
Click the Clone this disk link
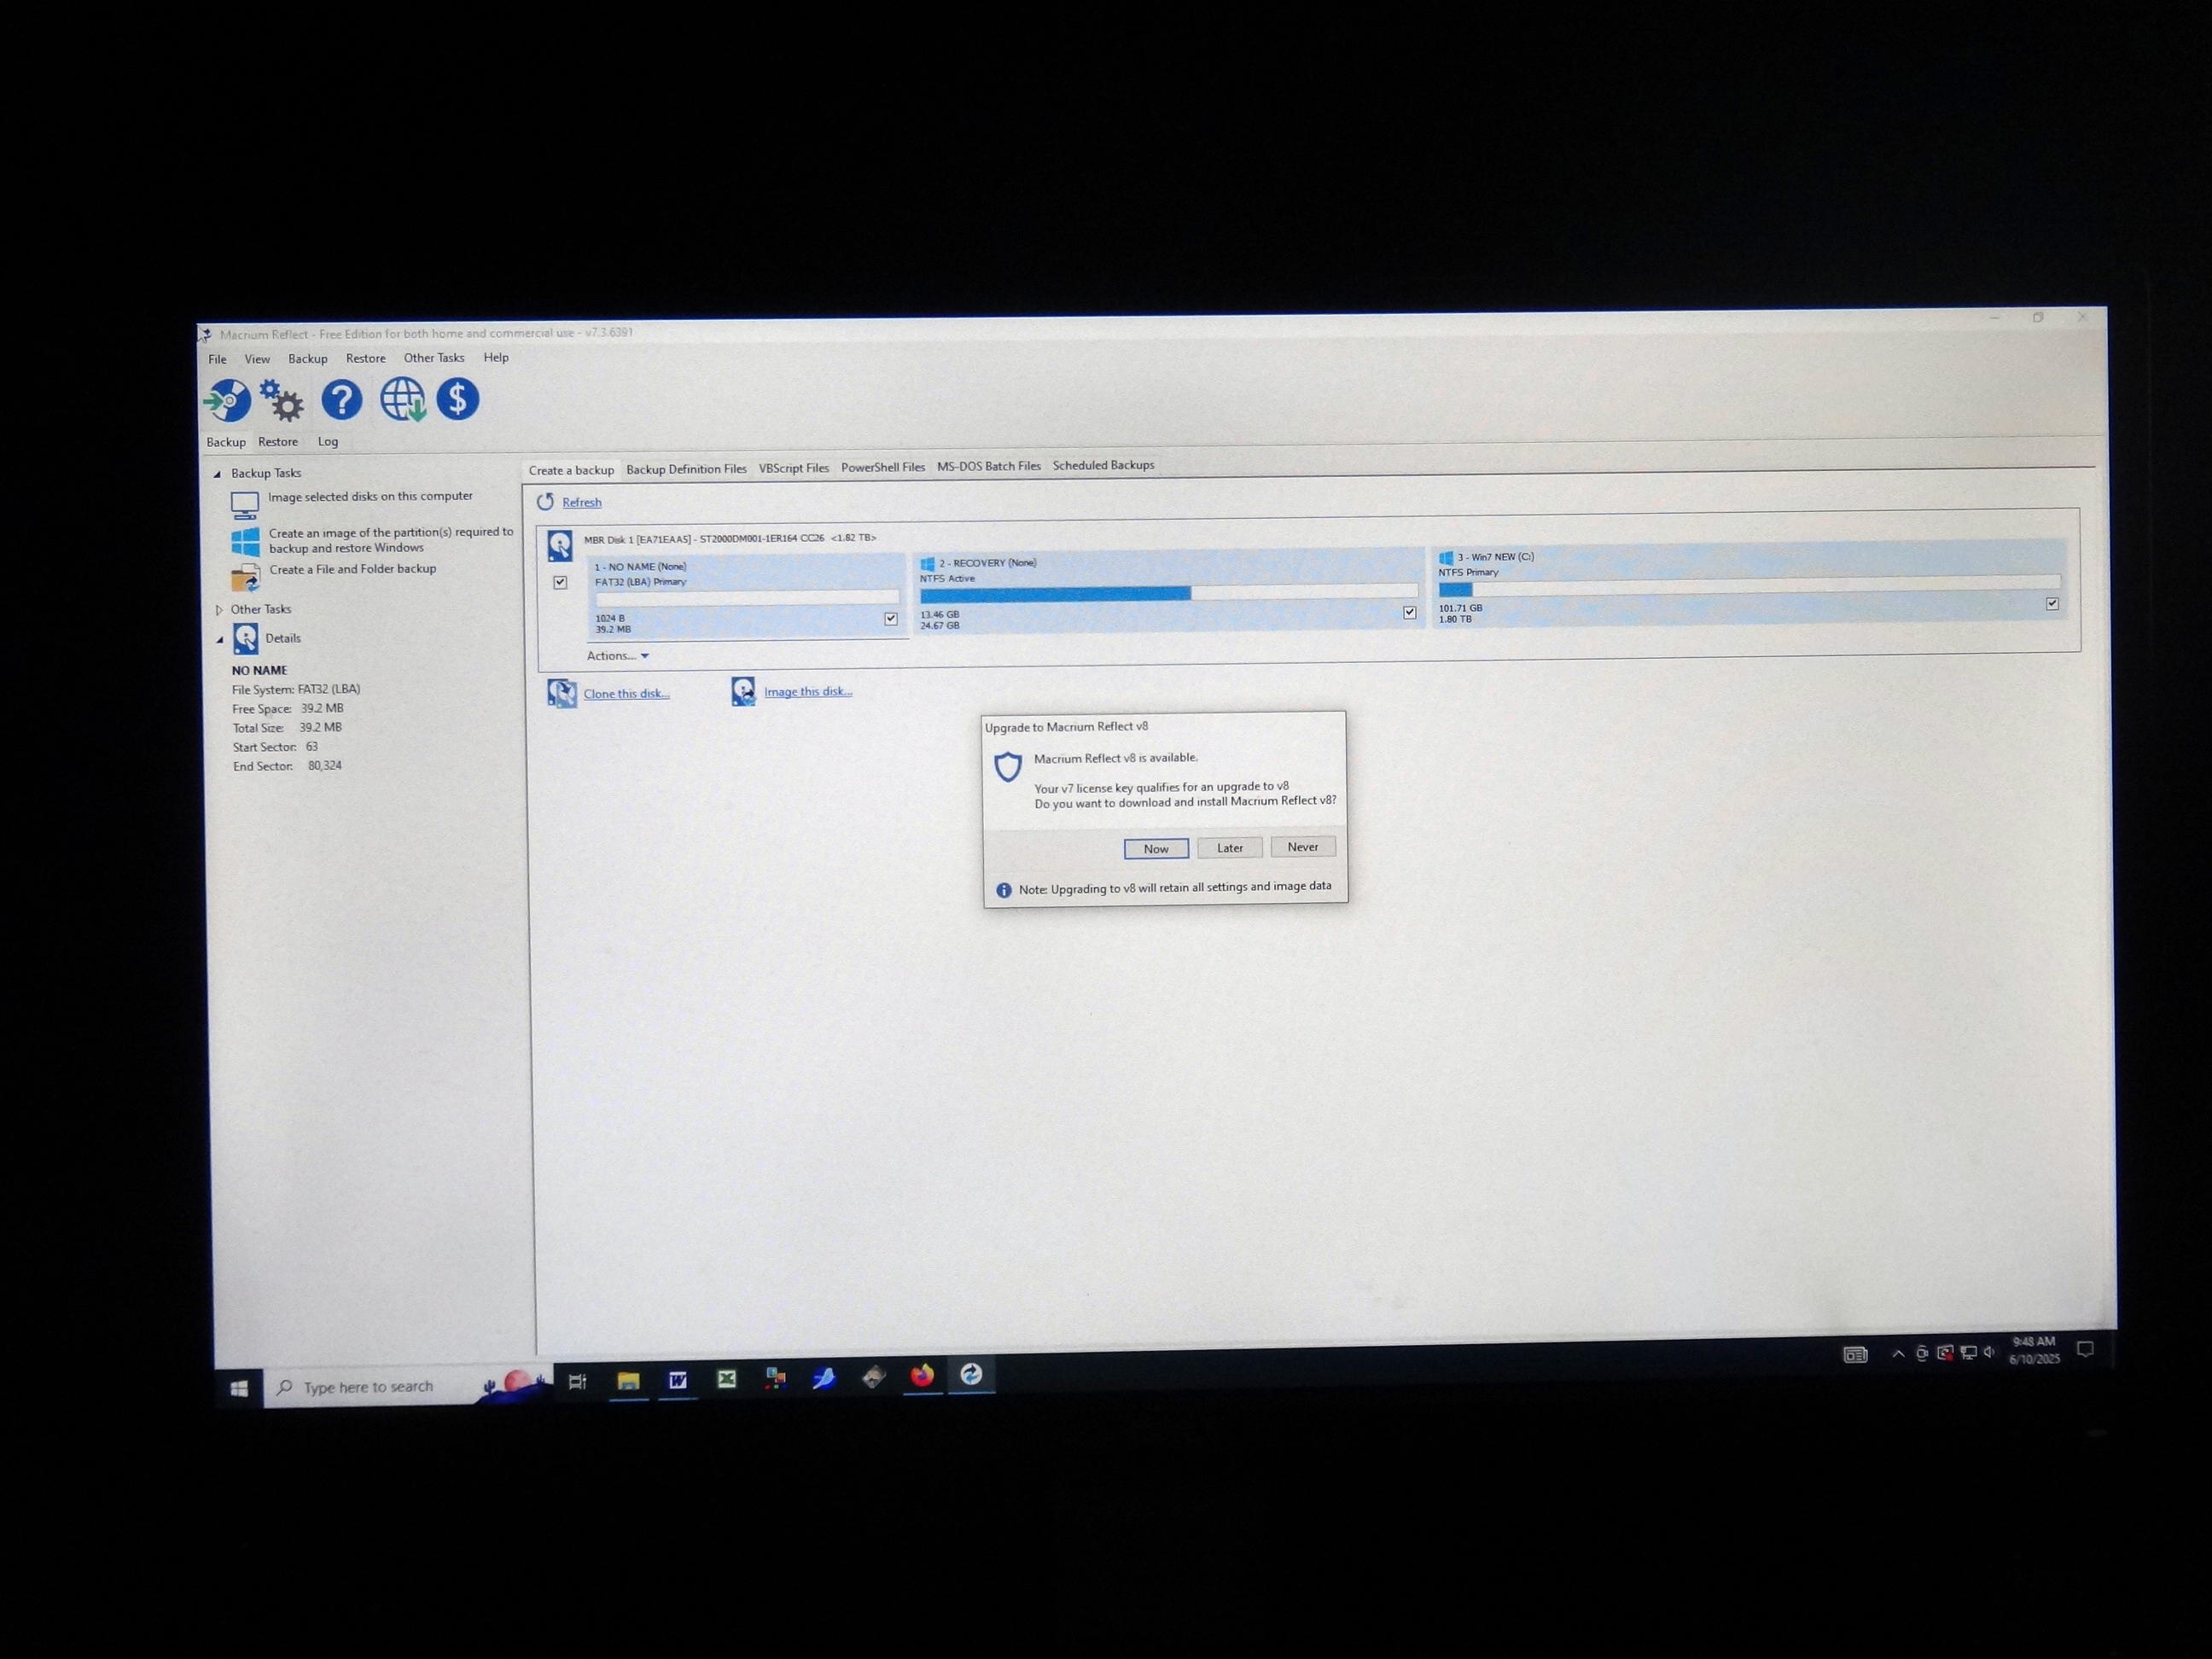click(627, 694)
